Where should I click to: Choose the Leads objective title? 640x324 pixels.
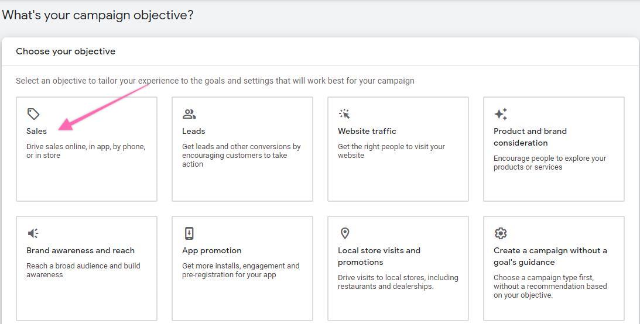click(x=193, y=131)
